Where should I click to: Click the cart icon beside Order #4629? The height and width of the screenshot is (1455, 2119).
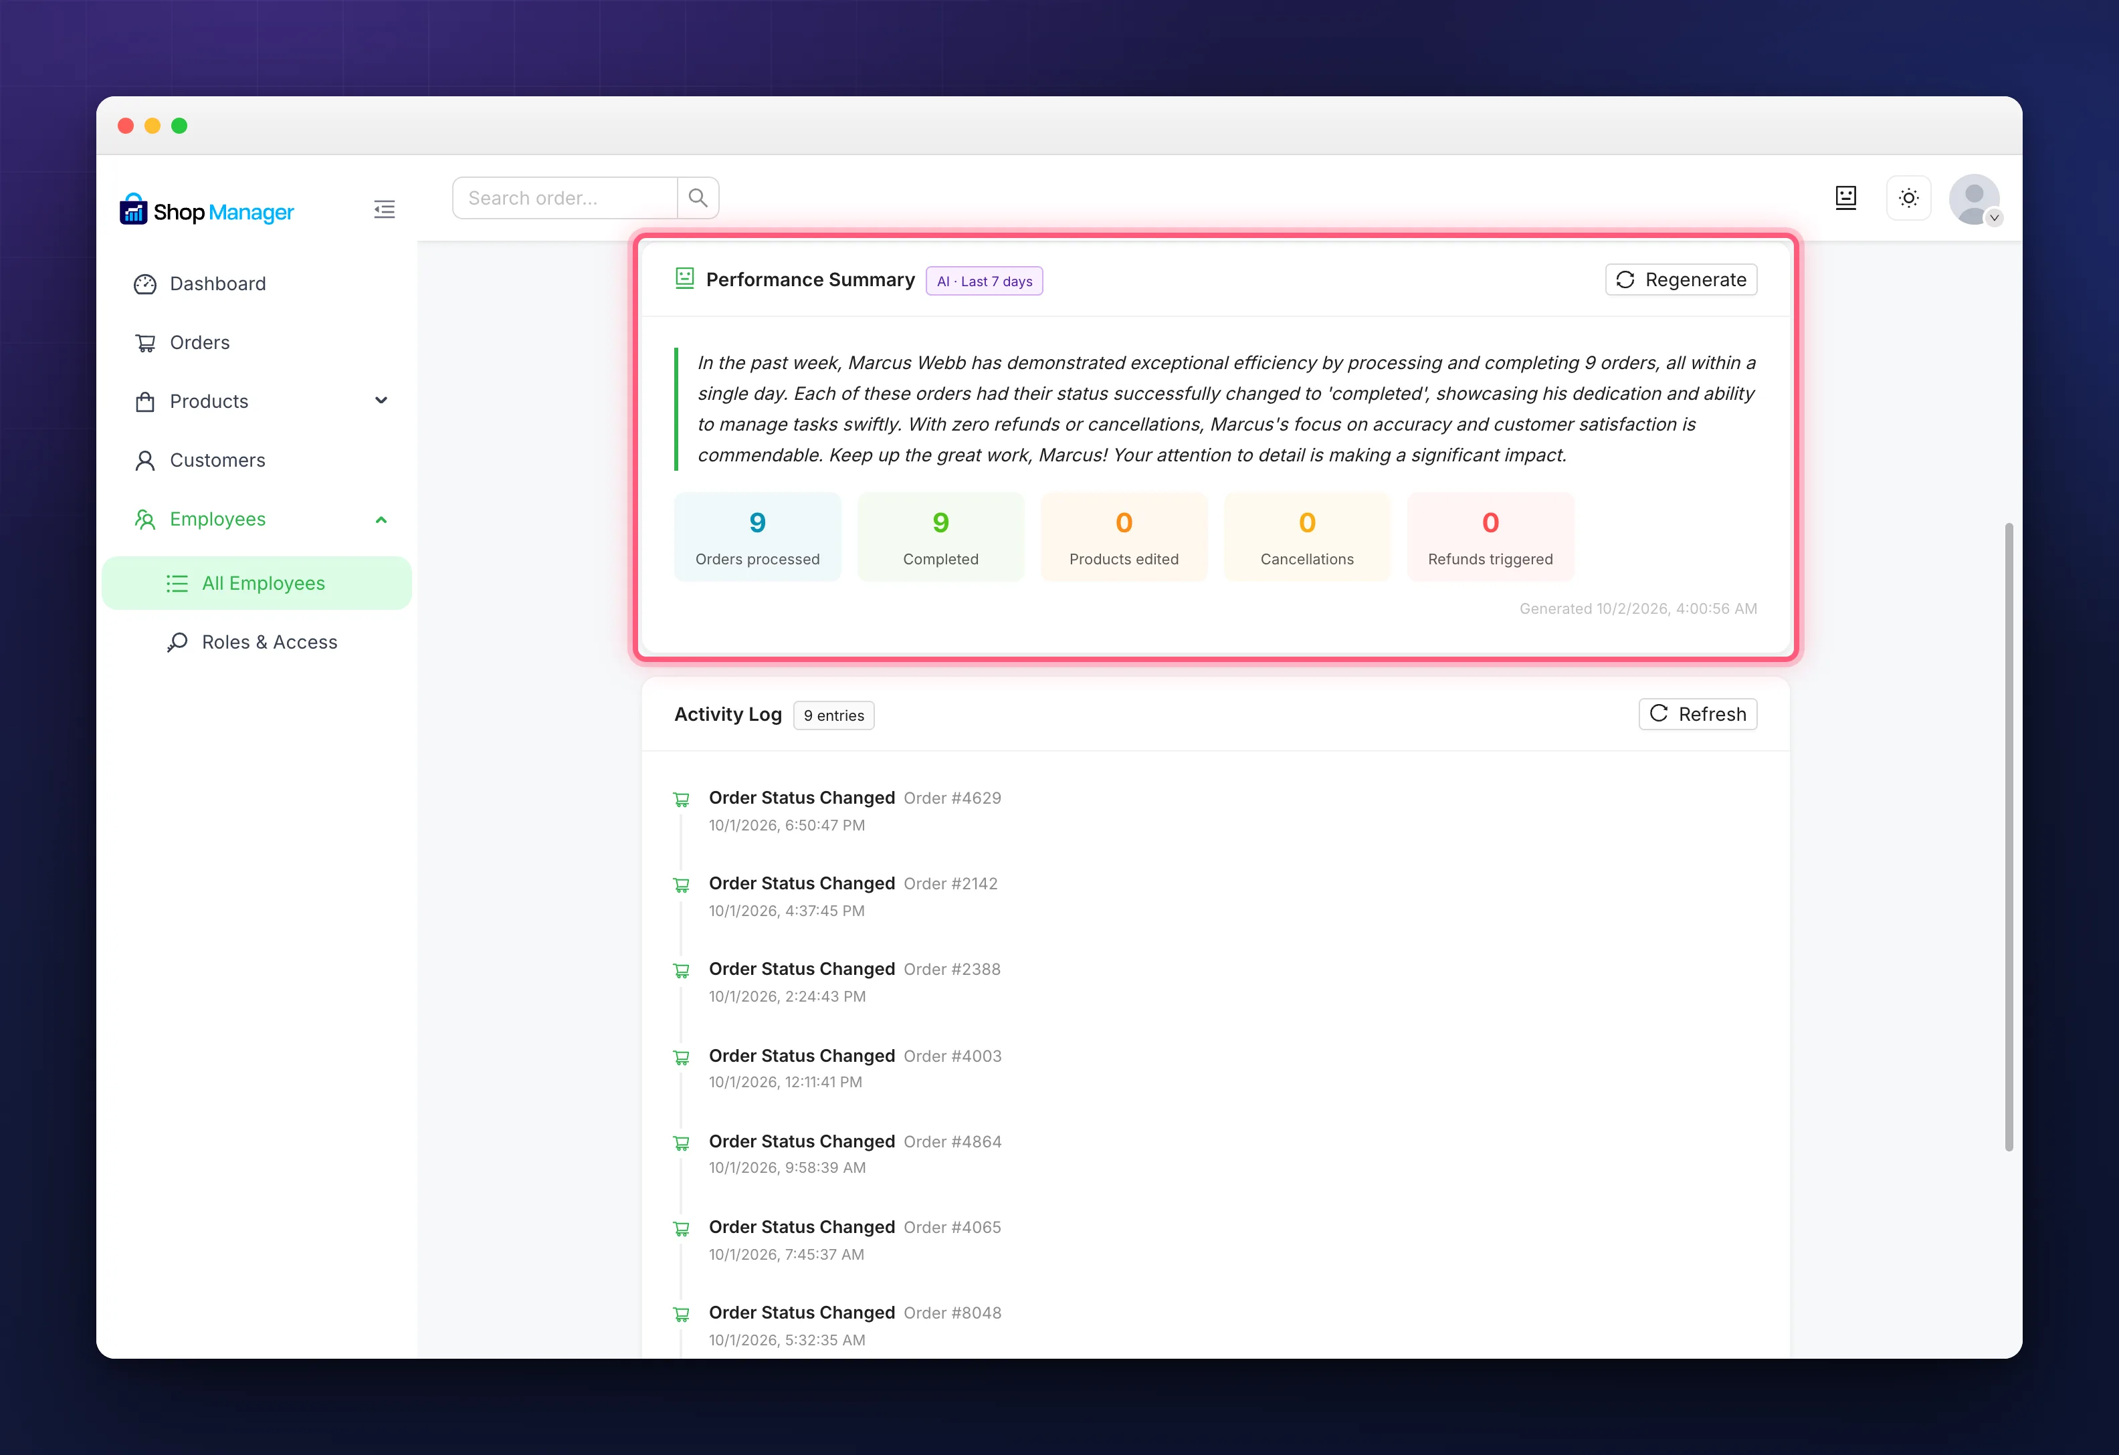pyautogui.click(x=681, y=800)
